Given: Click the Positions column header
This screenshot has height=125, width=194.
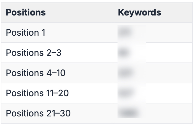Looking at the screenshot, I should [26, 12].
